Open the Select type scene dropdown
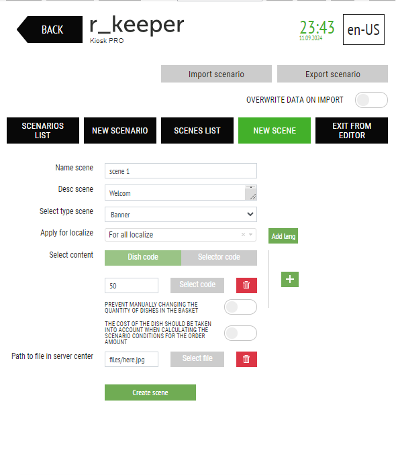The width and height of the screenshot is (396, 475). coord(181,215)
